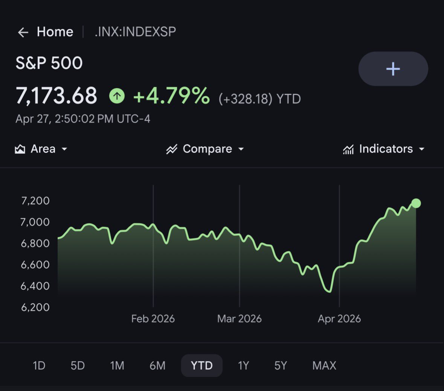Click the Compare lines icon
Screen dimensions: 444x391
pos(172,149)
